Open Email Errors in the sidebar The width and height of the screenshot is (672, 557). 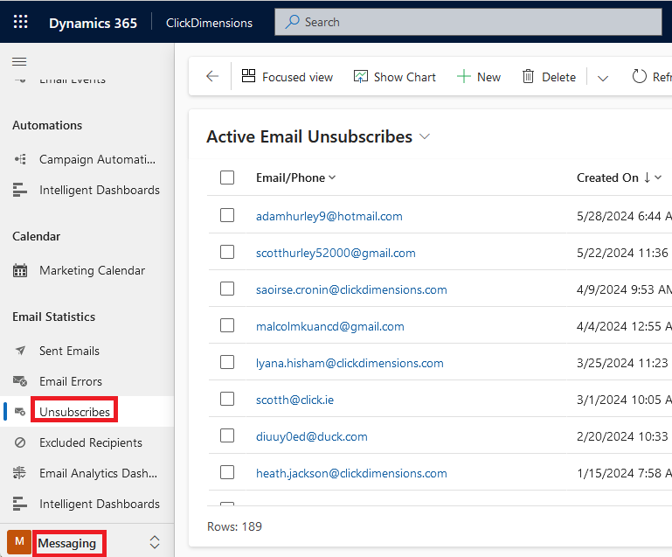pyautogui.click(x=70, y=381)
